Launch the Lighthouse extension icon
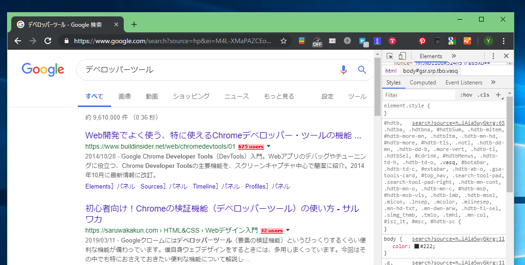The width and height of the screenshot is (525, 265). (x=377, y=41)
